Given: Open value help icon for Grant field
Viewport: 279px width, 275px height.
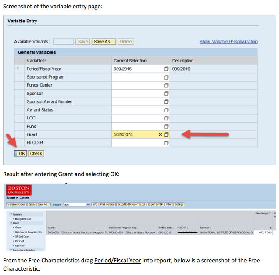Looking at the screenshot, I should coord(166,134).
